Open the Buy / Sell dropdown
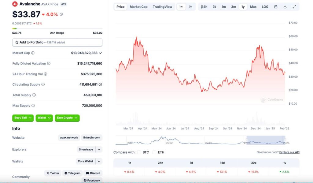 point(23,118)
